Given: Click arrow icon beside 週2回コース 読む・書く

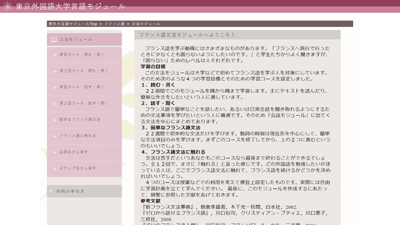Looking at the screenshot, I should pyautogui.click(x=55, y=71).
